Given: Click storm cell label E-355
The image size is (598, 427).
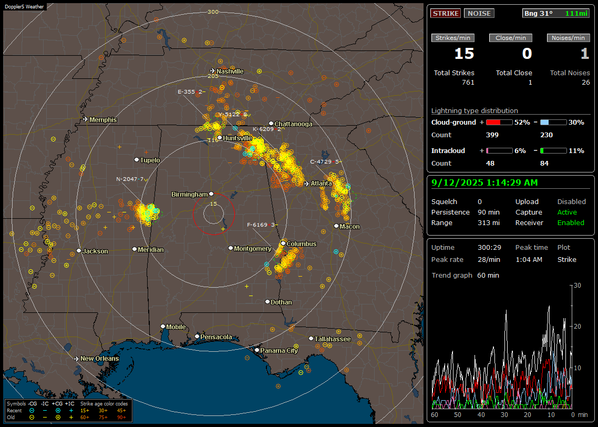Looking at the screenshot, I should (192, 91).
